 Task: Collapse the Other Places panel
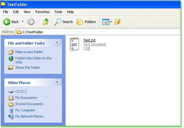(x=57, y=82)
